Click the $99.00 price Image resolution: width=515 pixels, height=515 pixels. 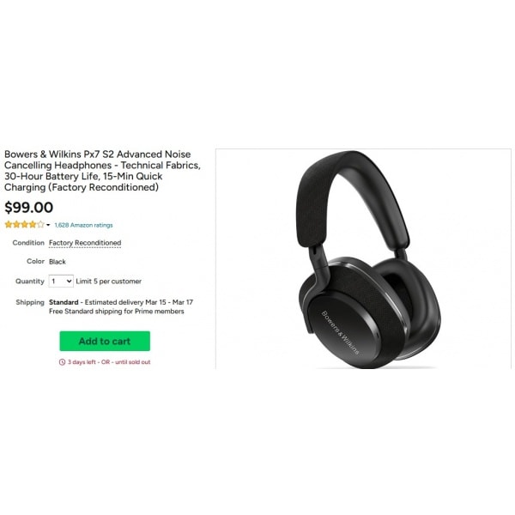29,207
